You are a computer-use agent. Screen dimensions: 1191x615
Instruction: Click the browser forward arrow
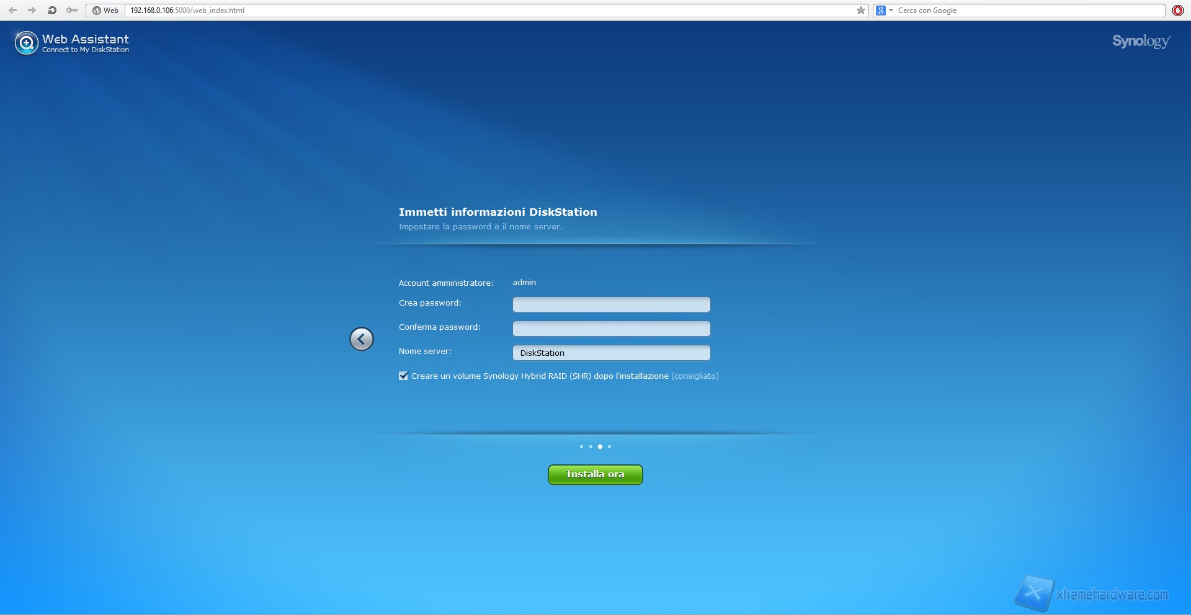click(x=32, y=11)
